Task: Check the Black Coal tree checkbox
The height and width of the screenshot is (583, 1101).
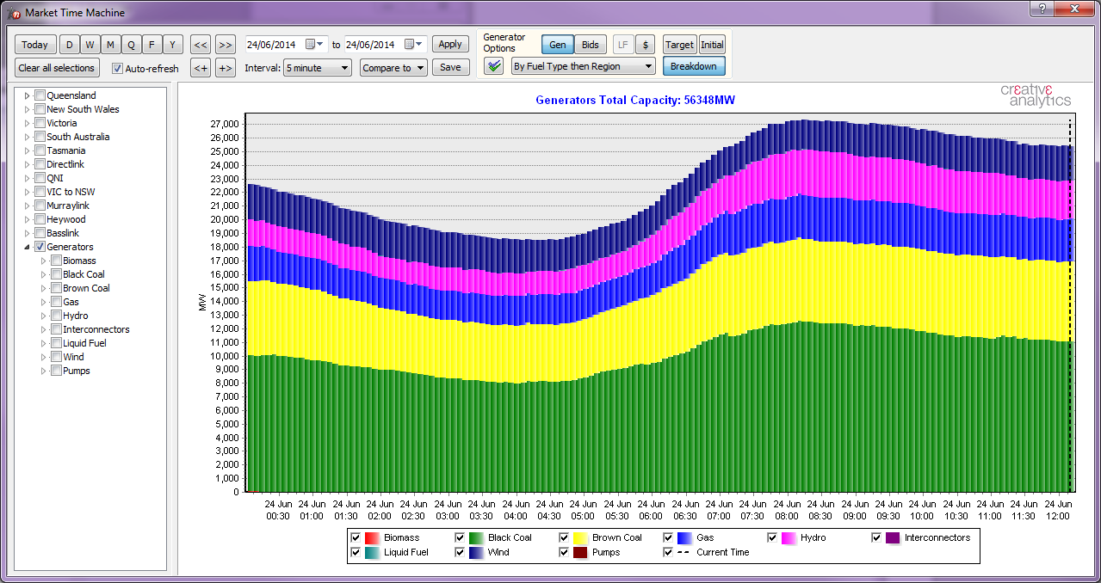Action: (x=56, y=274)
